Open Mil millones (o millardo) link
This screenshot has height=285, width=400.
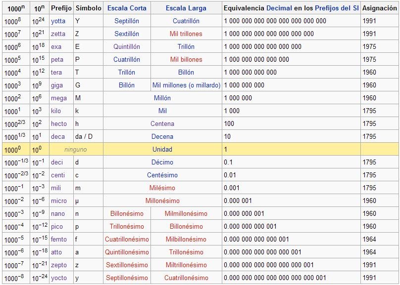click(x=186, y=85)
